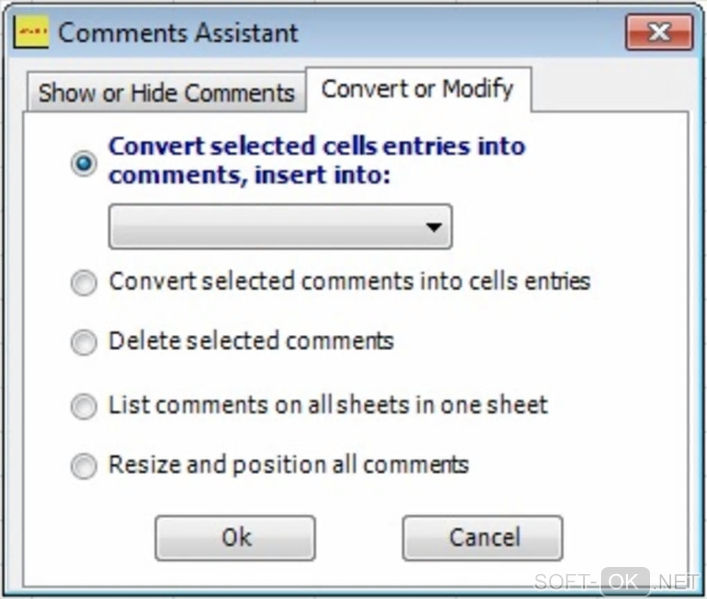Select the convert cells into comments radio button

[84, 164]
